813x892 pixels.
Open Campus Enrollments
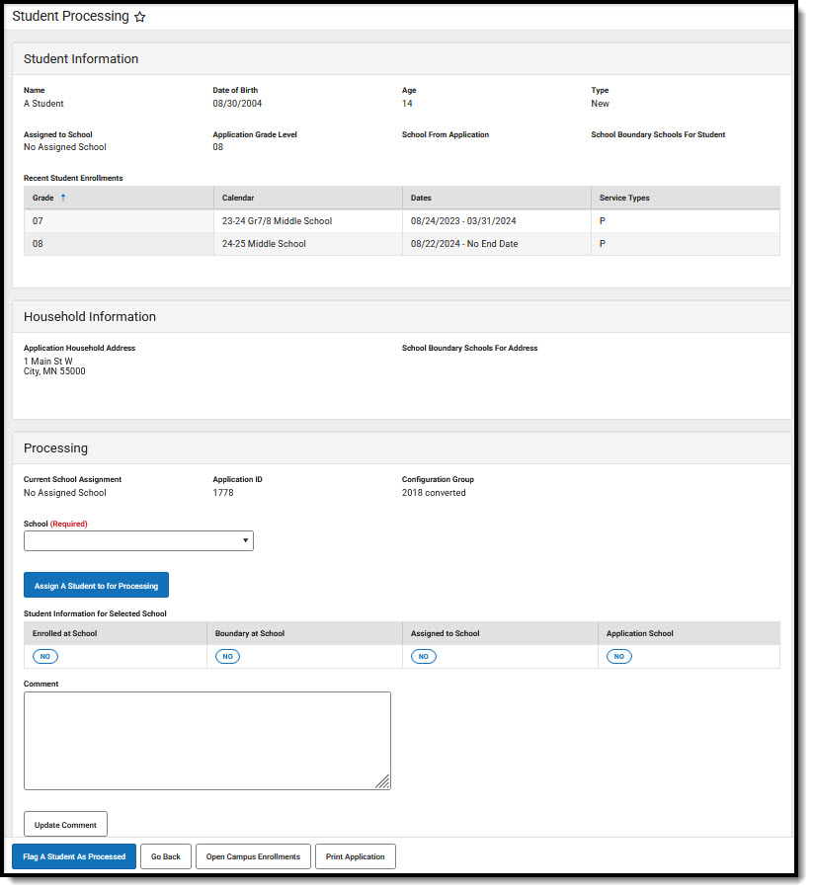[253, 855]
